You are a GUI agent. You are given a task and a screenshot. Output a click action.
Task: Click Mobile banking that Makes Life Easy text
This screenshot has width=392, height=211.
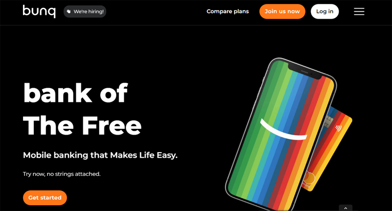(x=100, y=155)
